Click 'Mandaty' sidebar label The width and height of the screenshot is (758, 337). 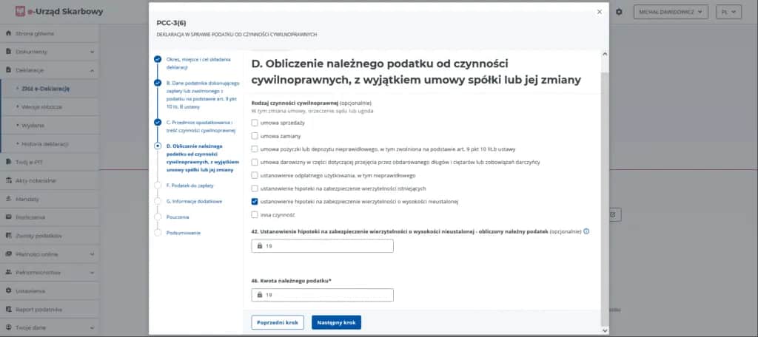(x=27, y=199)
